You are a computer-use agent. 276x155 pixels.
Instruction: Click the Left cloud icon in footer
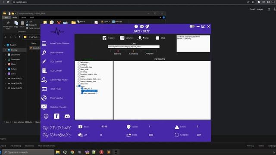(80, 135)
